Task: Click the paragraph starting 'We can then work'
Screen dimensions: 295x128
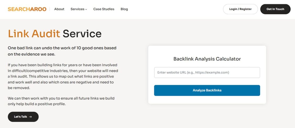Action: [x=61, y=101]
